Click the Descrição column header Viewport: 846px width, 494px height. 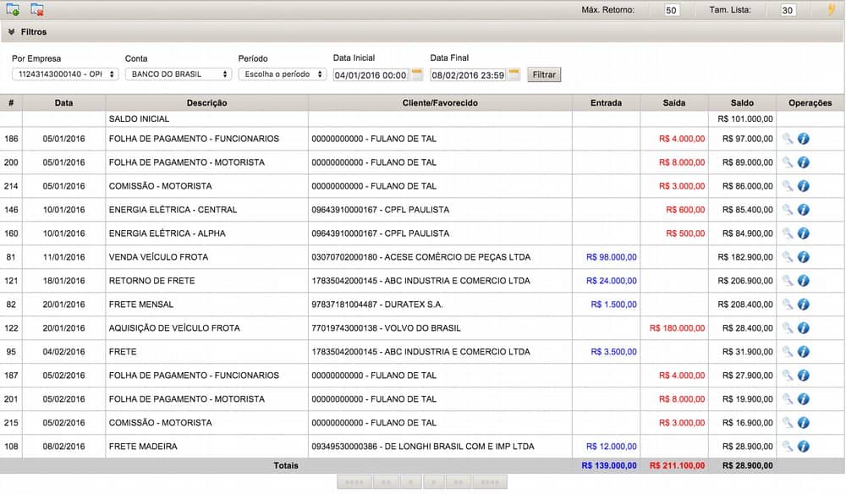(206, 102)
